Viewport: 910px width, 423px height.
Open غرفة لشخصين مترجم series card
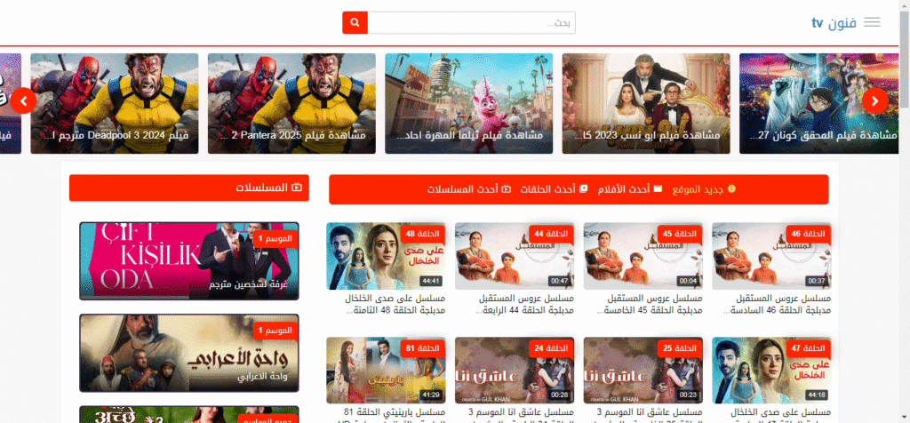(189, 261)
